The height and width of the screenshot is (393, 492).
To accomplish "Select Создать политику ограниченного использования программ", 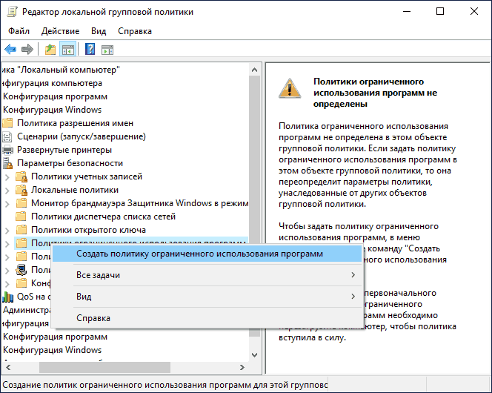I will [200, 253].
